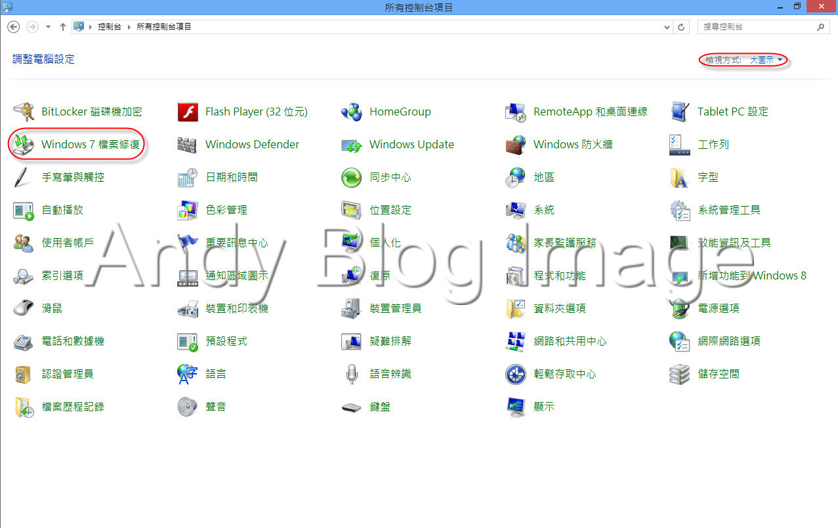Open the Windows 防火牆 icon

(x=516, y=144)
